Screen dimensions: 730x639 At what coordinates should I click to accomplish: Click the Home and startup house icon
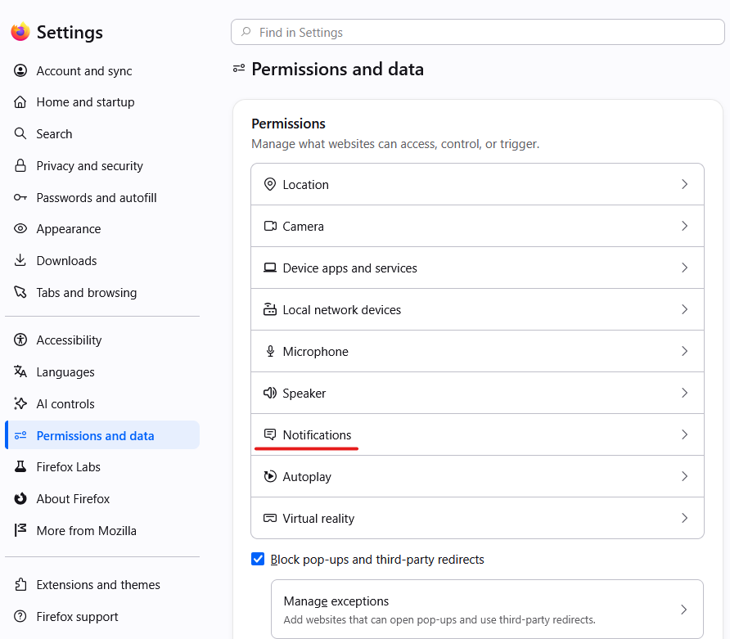[x=20, y=102]
